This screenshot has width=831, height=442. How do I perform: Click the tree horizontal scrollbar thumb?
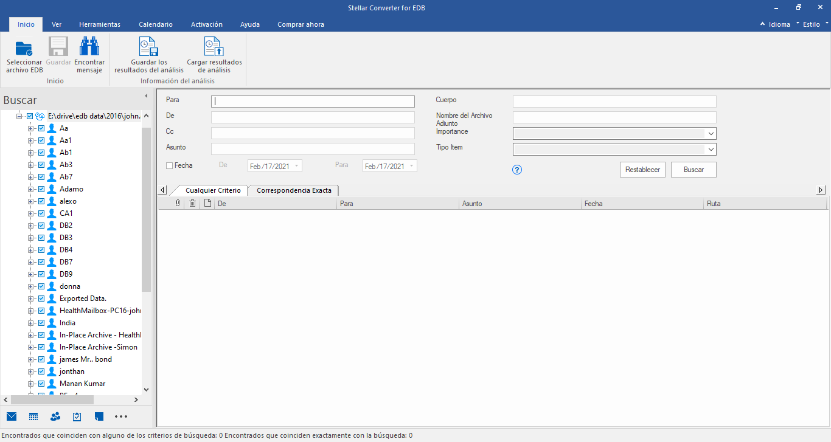coord(52,399)
